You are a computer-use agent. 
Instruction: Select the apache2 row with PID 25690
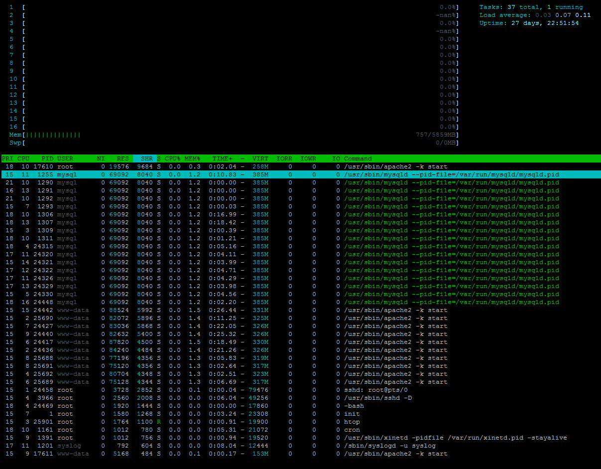(x=300, y=318)
